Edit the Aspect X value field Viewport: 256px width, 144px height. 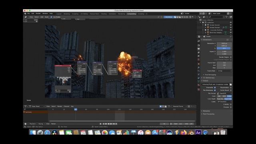click(x=224, y=52)
